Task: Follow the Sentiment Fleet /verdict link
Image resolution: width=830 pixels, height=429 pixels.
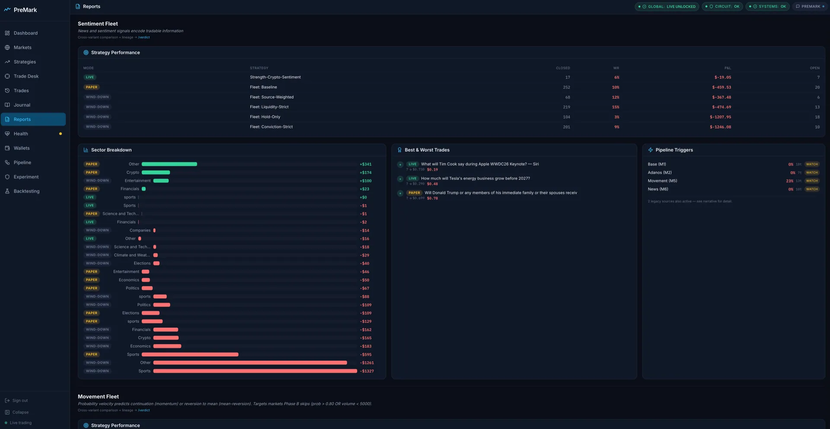Action: pyautogui.click(x=144, y=37)
